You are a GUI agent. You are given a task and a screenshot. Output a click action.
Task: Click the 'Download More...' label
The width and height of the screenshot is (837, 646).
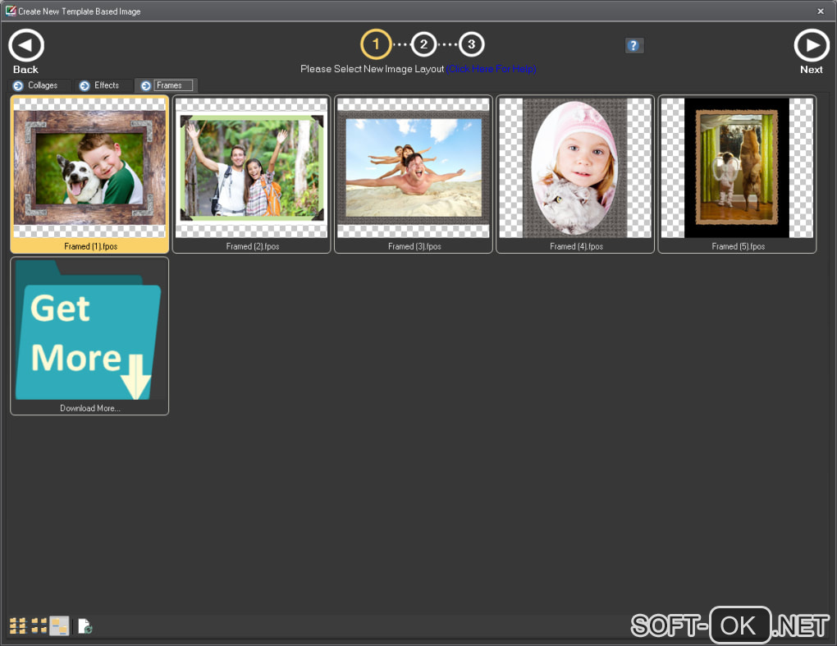pyautogui.click(x=90, y=409)
